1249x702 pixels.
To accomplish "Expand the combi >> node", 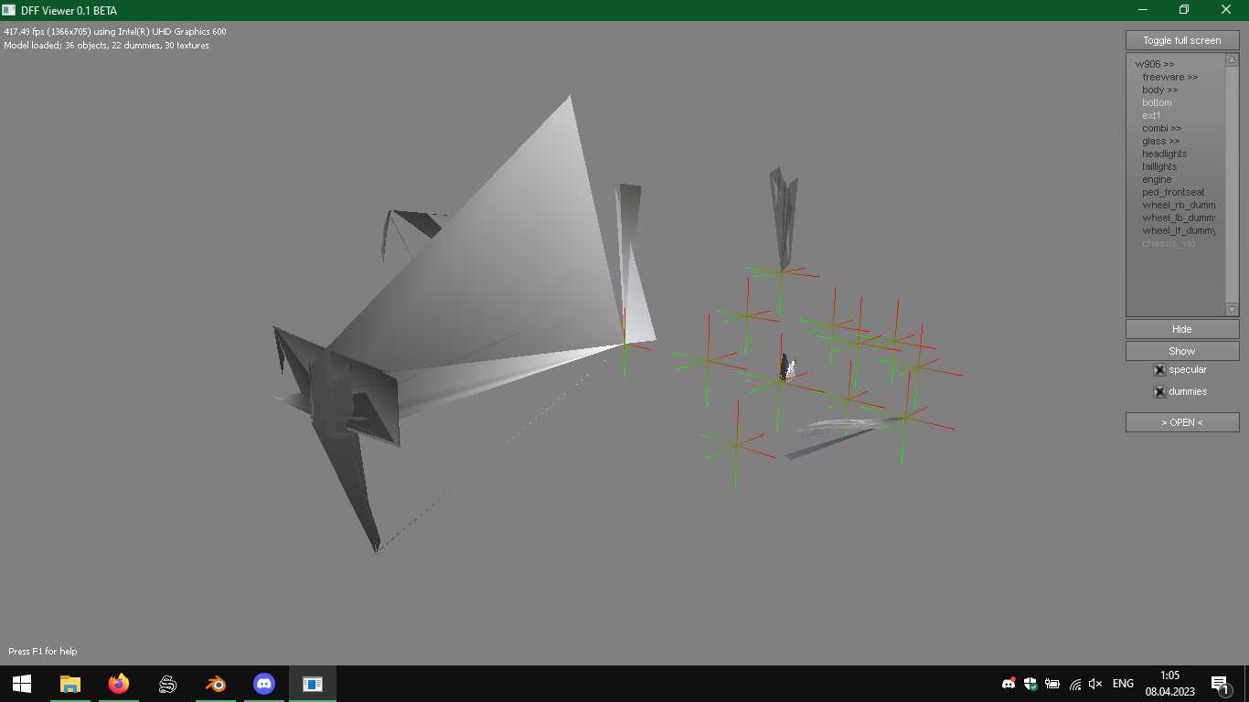I will click(x=1161, y=128).
